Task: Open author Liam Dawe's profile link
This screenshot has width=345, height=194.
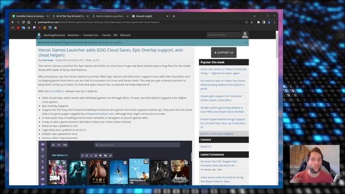Action: point(47,60)
